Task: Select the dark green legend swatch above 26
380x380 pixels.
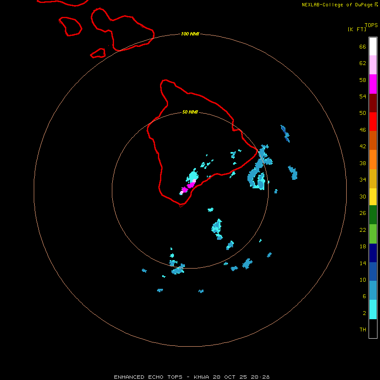Action: [373, 215]
